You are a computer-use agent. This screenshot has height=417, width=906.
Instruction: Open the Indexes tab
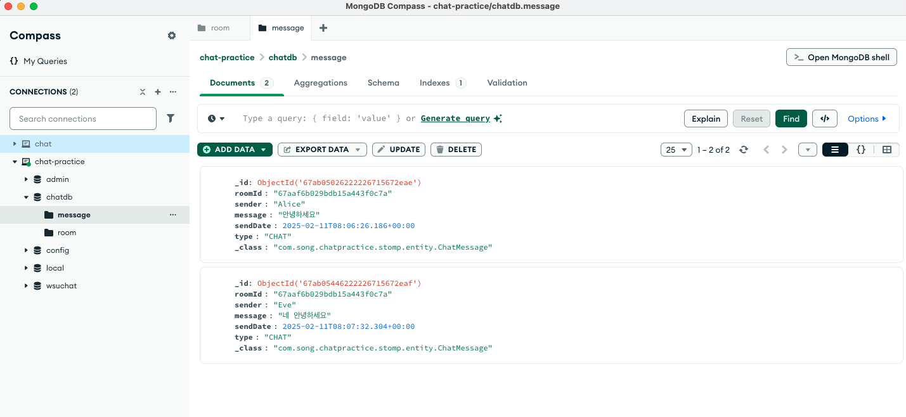pos(443,83)
